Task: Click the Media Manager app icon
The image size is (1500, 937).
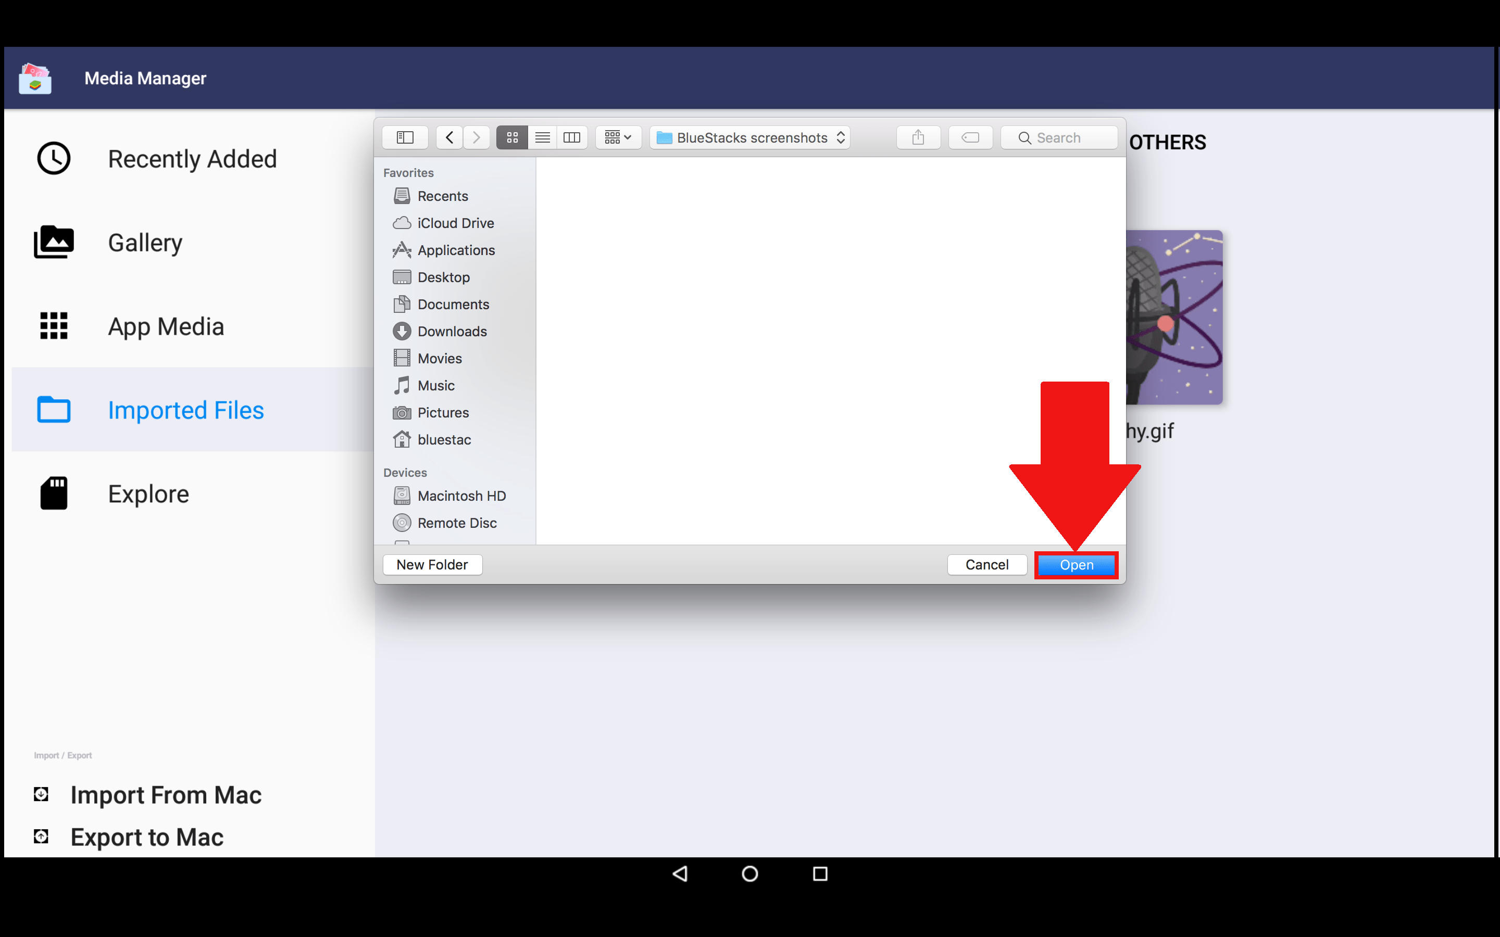Action: click(35, 78)
